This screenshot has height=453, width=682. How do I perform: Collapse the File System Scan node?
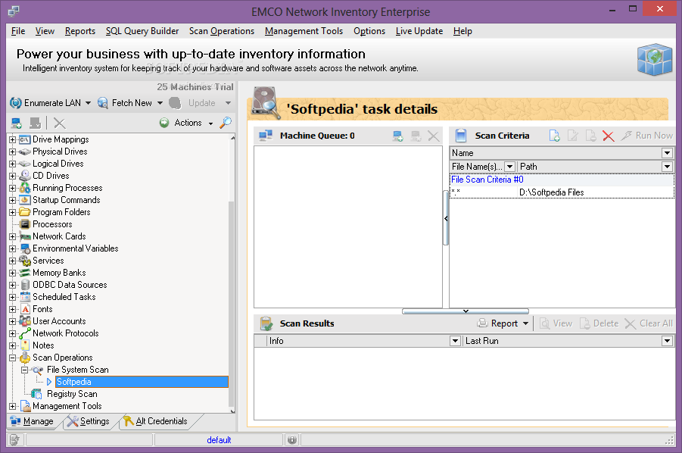tap(24, 370)
